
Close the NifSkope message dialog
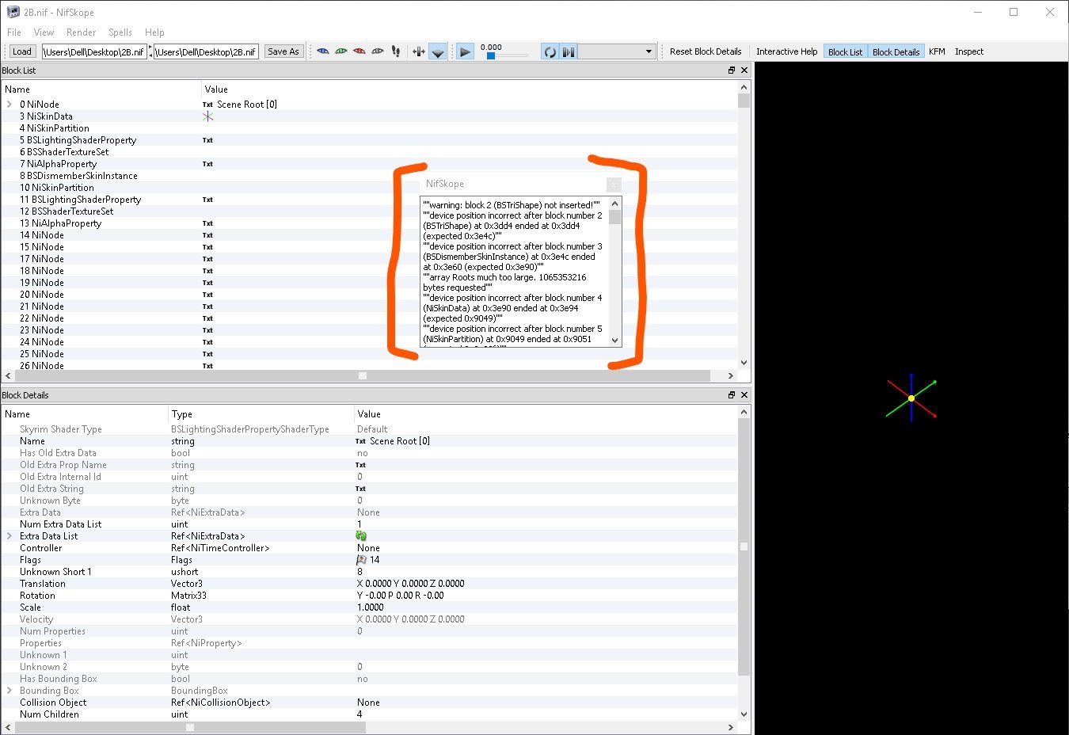(614, 185)
